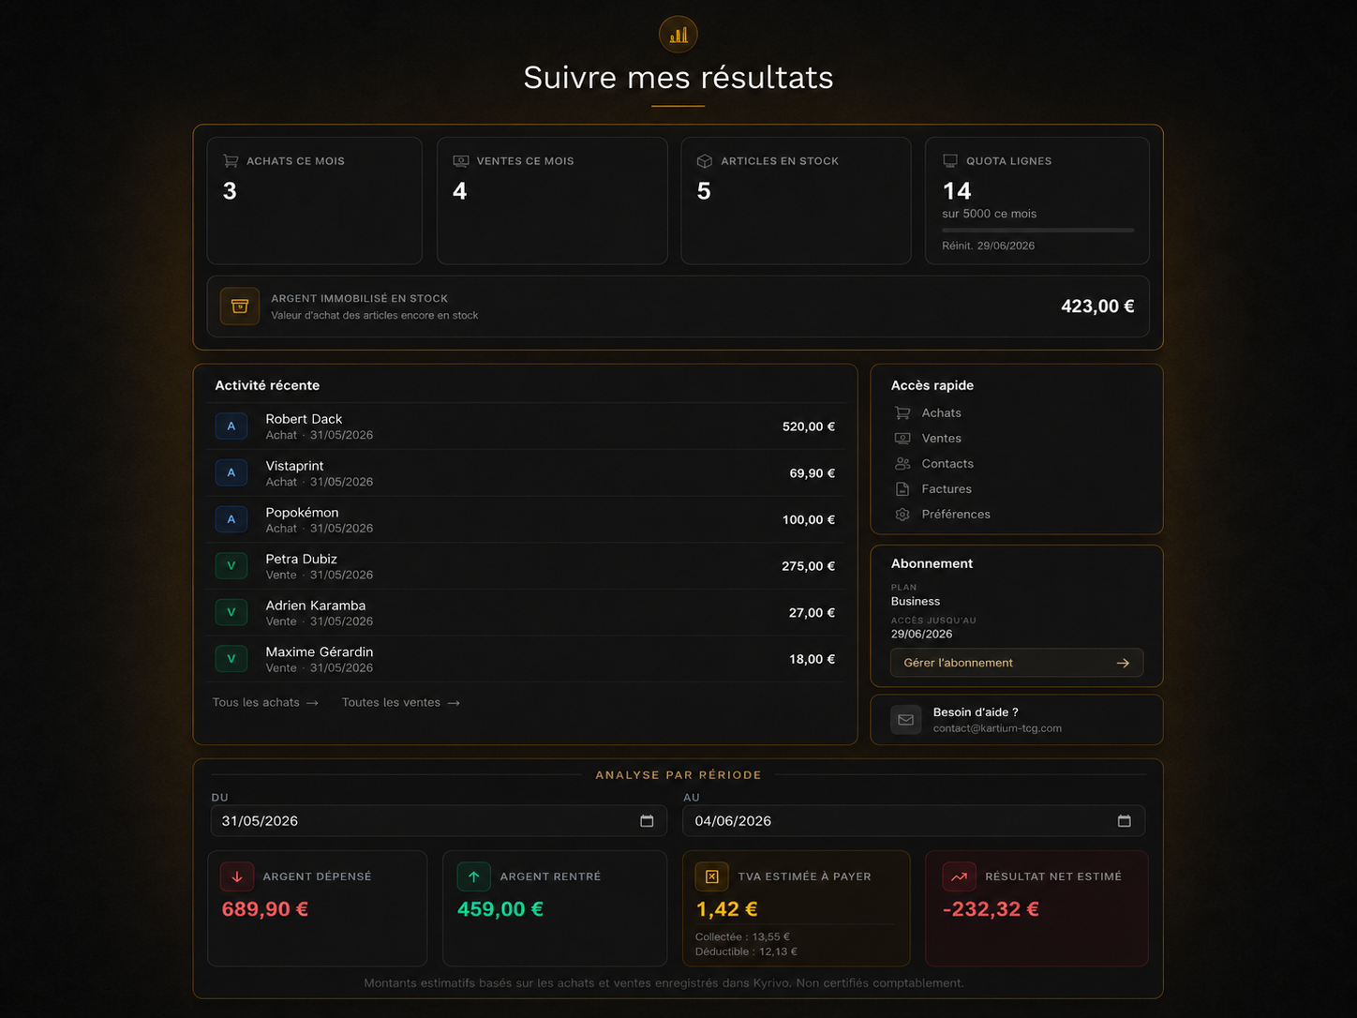Screen dimensions: 1357x1018
Task: Open Ventes from Accès rapide
Action: tap(941, 439)
